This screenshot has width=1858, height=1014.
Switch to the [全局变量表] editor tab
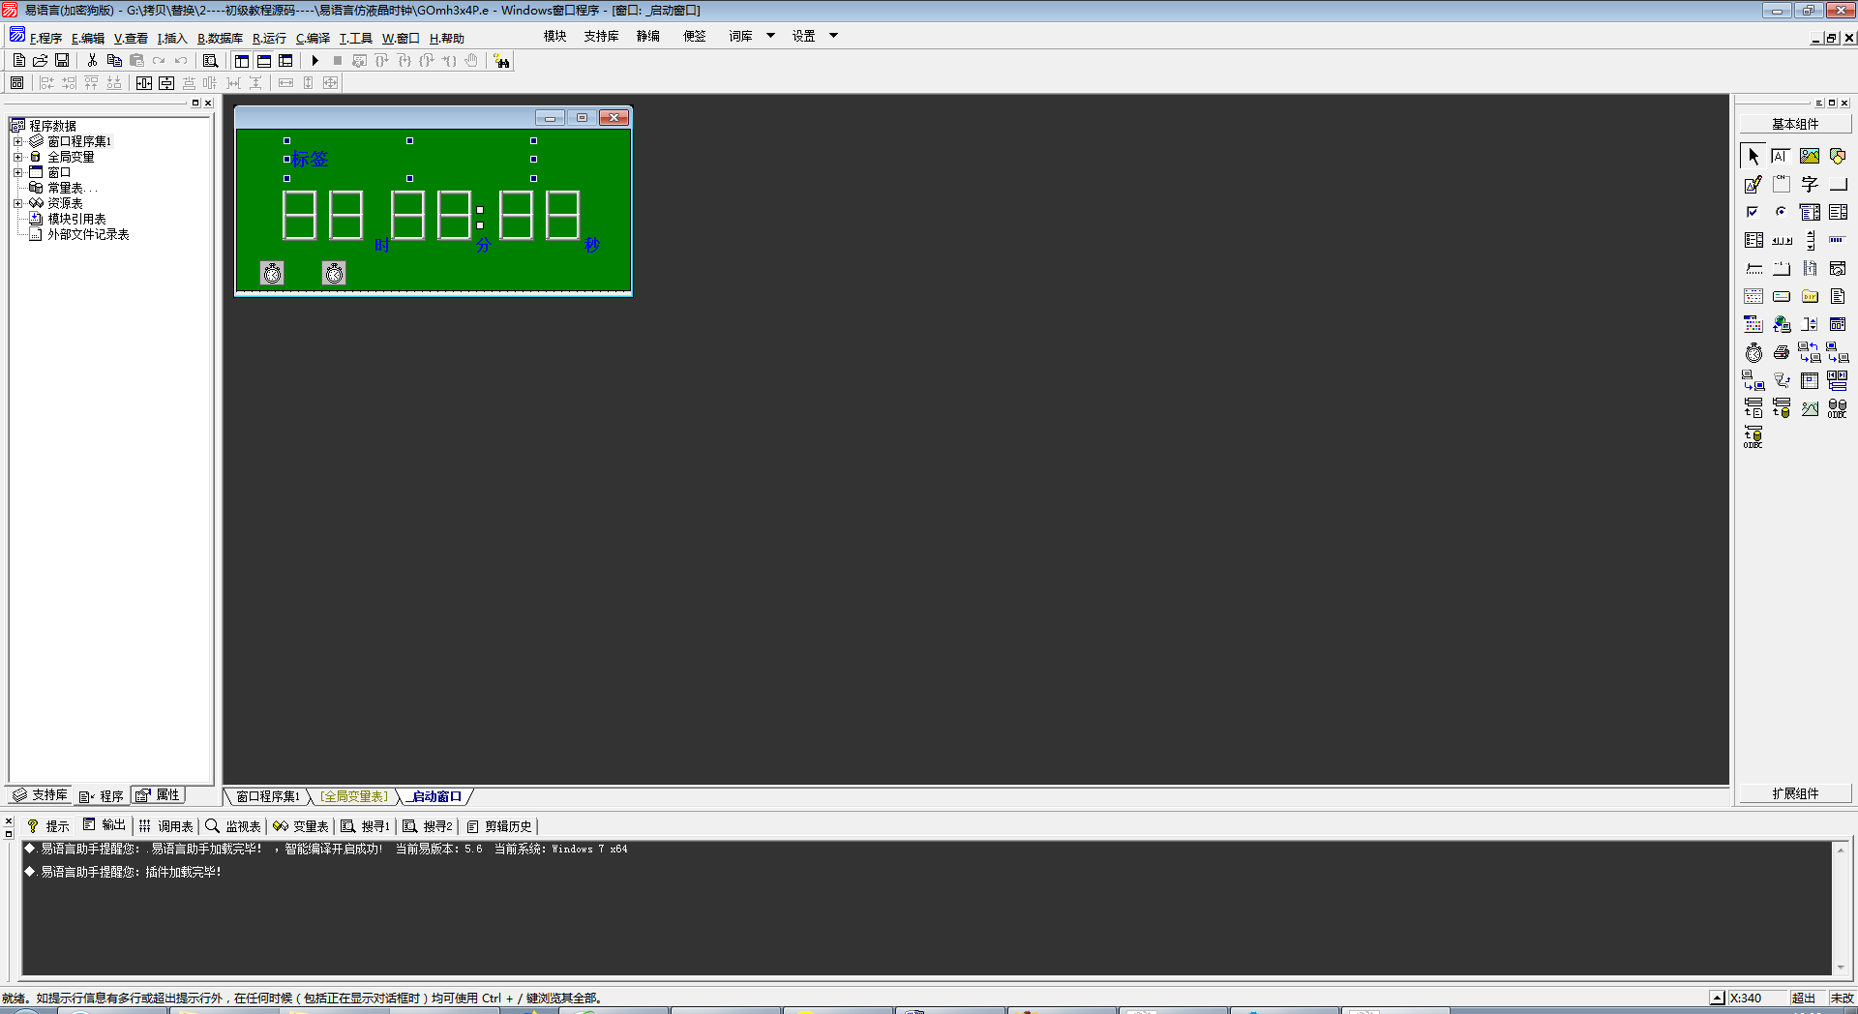pyautogui.click(x=355, y=796)
